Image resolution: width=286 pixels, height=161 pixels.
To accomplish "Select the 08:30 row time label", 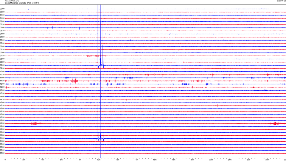I will [x=2, y=62].
